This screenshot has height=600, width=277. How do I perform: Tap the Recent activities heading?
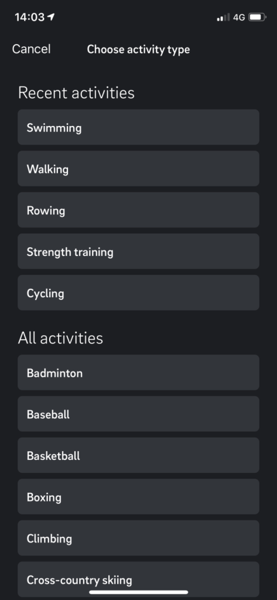77,93
